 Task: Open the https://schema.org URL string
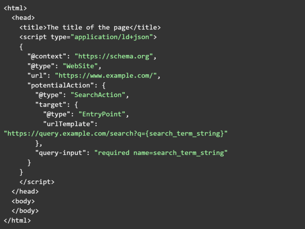(x=114, y=56)
